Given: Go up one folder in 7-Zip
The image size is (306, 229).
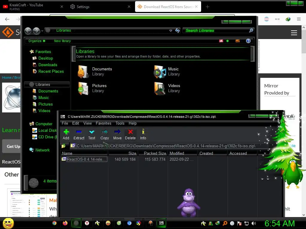Looking at the screenshot, I should tap(63, 146).
